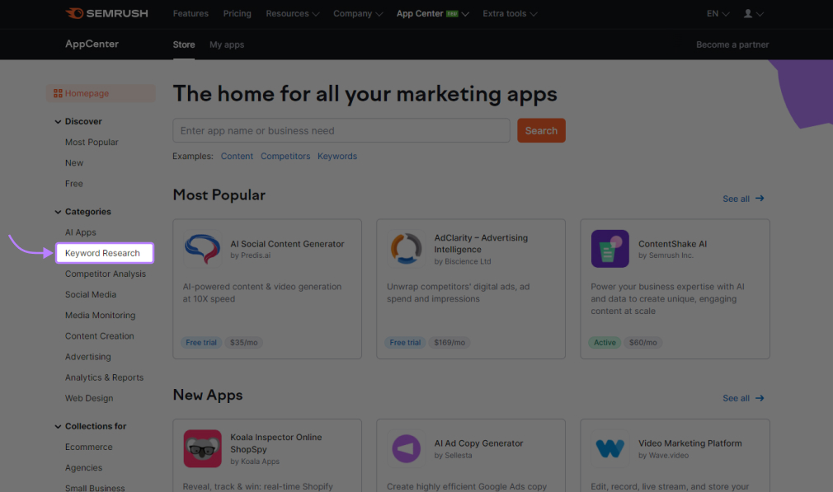The image size is (833, 492).
Task: Select the Media Monitoring category
Action: [x=101, y=316]
